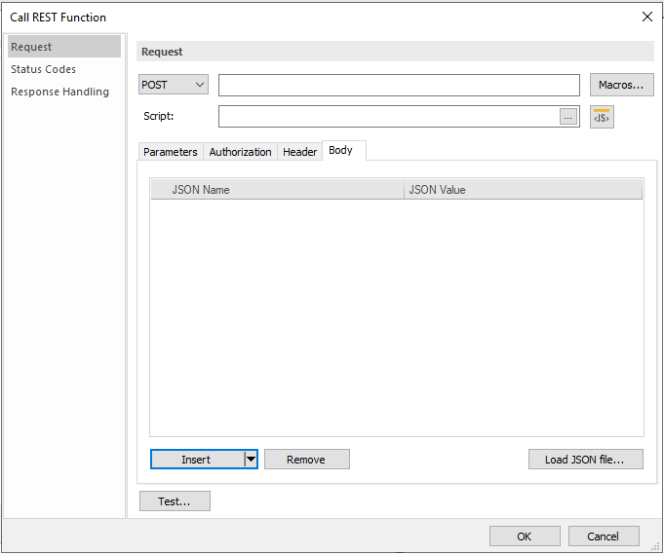Confirm with the OK button
Viewport: 664px width, 555px height.
pos(525,536)
